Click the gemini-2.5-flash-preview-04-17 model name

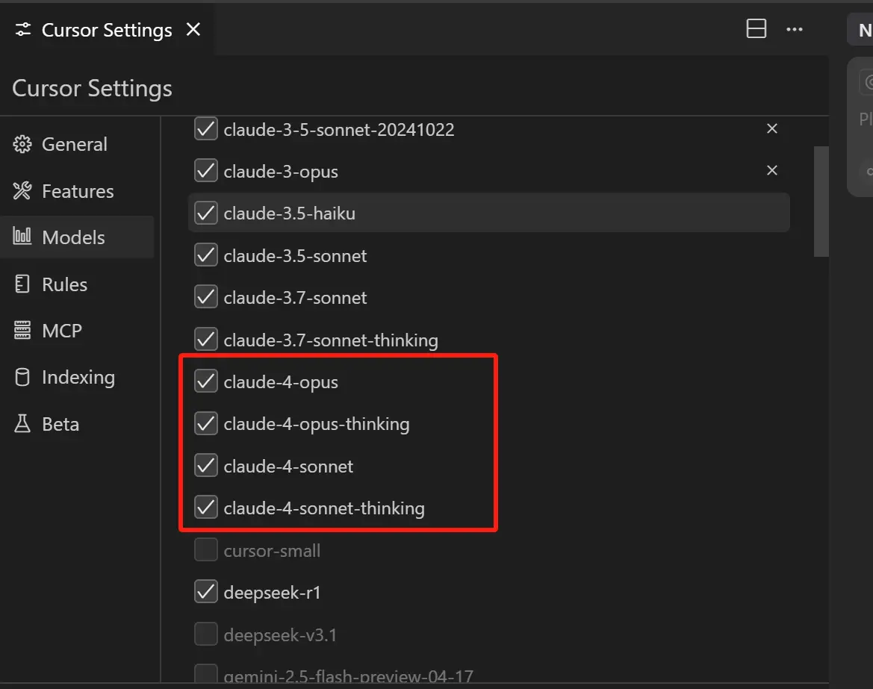[x=349, y=676]
